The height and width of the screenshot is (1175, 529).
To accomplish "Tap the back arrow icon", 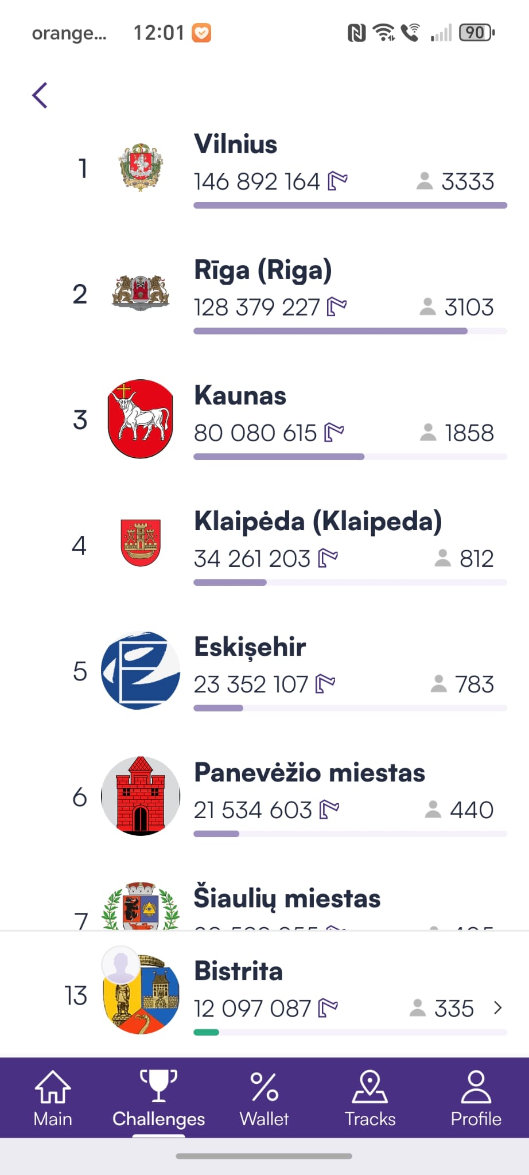I will 40,95.
